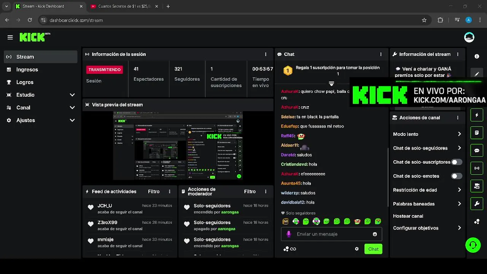Open options menu for Información de la sesión
The width and height of the screenshot is (487, 274).
click(x=266, y=54)
